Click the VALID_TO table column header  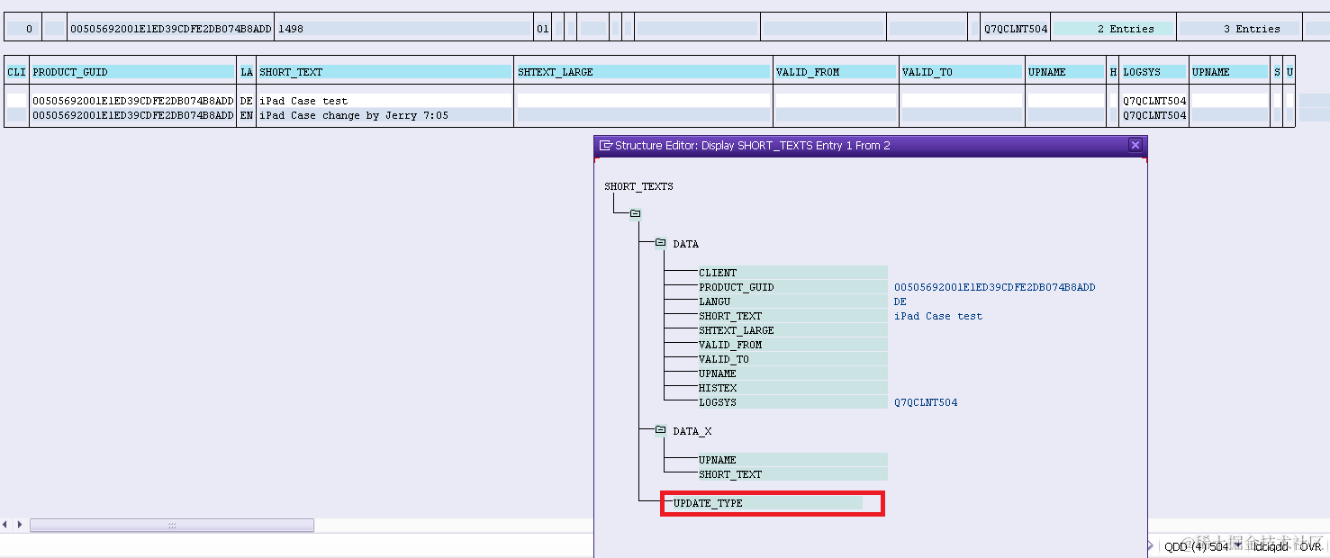click(962, 72)
